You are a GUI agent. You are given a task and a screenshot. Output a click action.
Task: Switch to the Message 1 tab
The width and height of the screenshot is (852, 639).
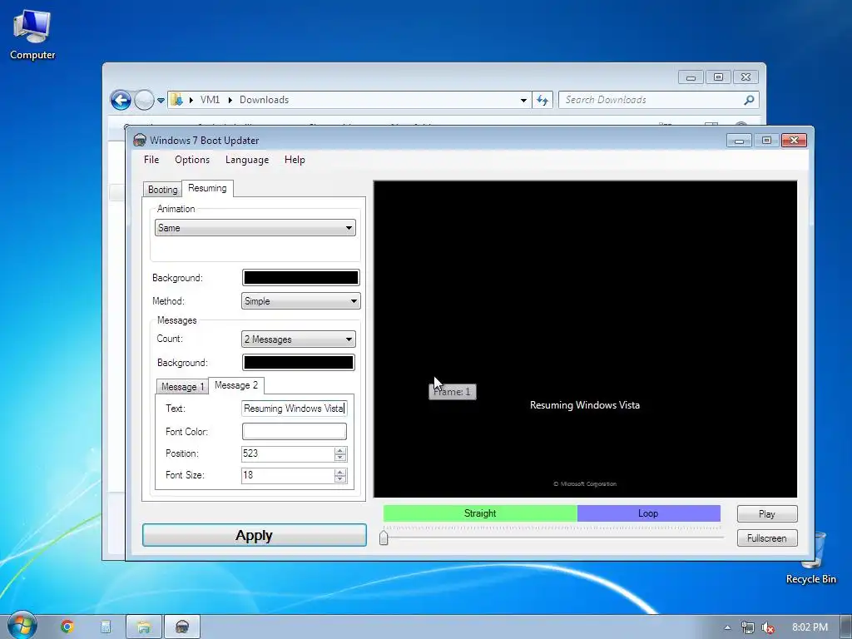tap(182, 387)
